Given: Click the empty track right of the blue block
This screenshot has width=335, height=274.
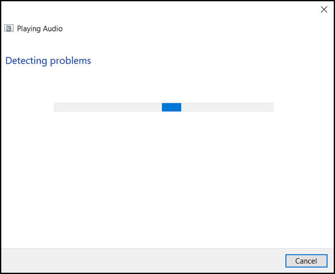Looking at the screenshot, I should (x=228, y=107).
